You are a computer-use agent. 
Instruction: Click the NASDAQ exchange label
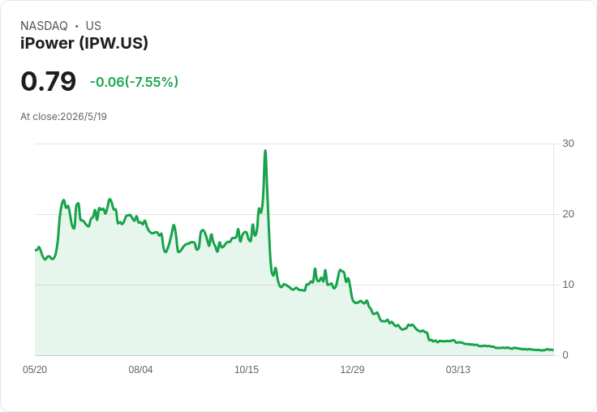click(x=44, y=26)
